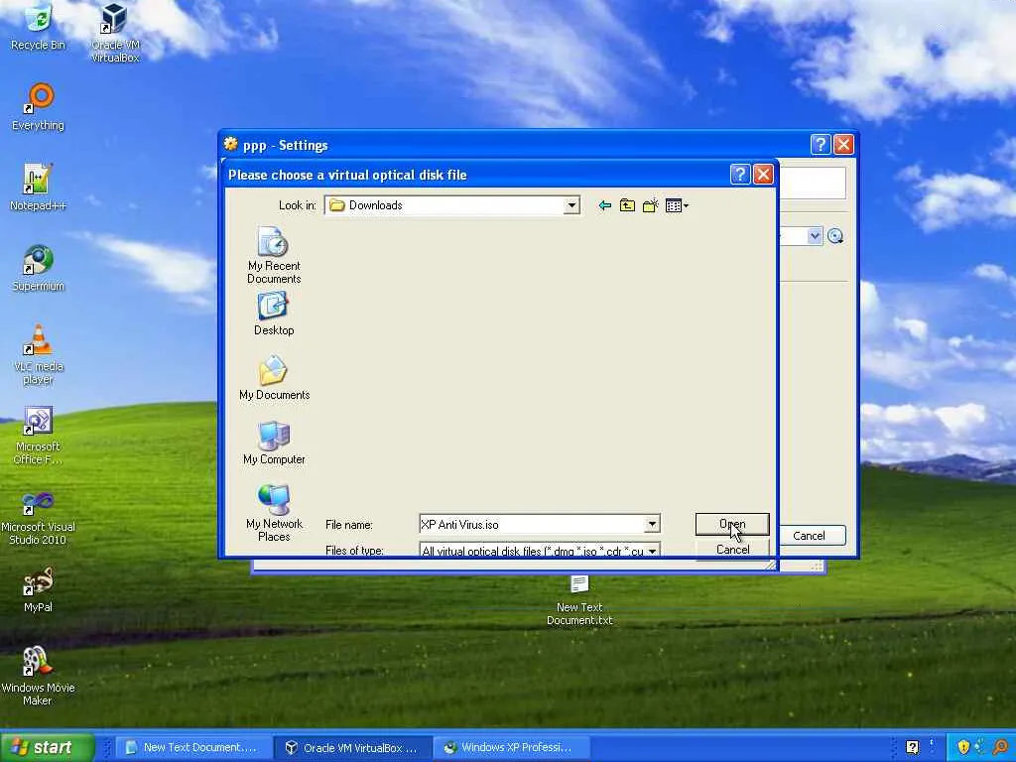
Task: Click the green Back arrow in the file dialog
Action: tap(604, 205)
